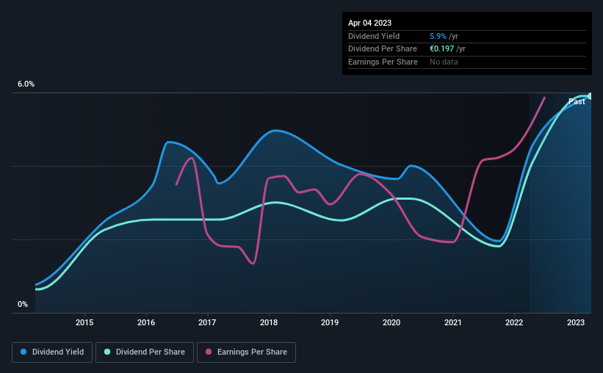
Task: Click the 2021 x-axis label
Action: point(453,322)
